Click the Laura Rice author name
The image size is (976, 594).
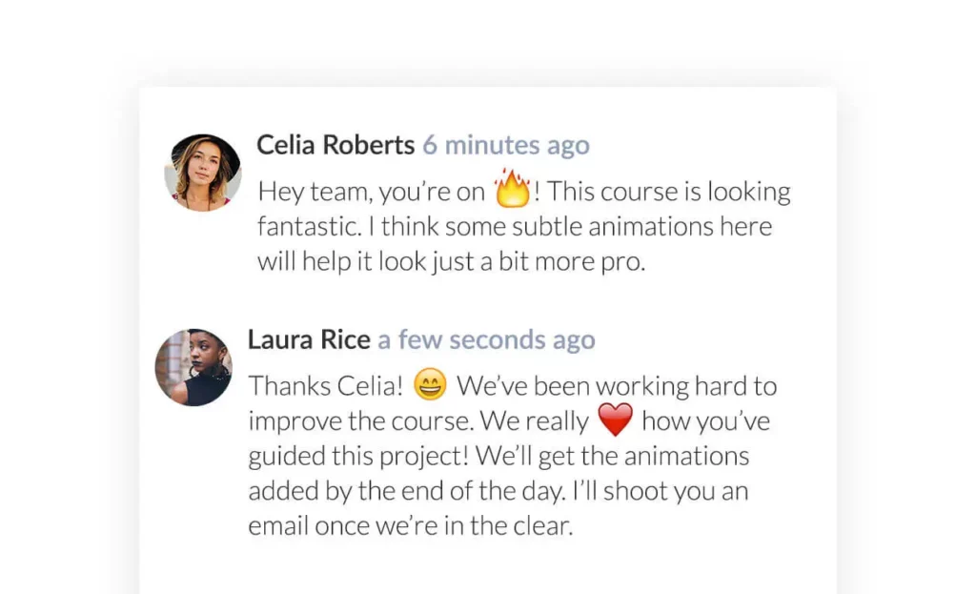pos(309,339)
